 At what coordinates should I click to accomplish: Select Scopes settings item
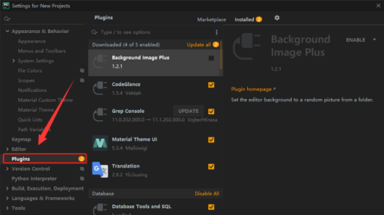(x=26, y=80)
